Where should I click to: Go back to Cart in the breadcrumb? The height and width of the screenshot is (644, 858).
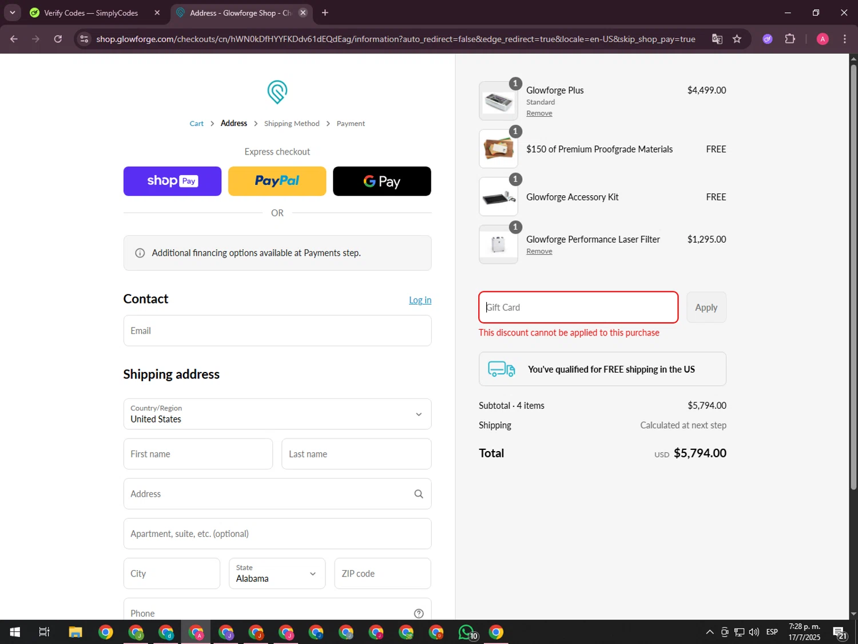tap(196, 124)
